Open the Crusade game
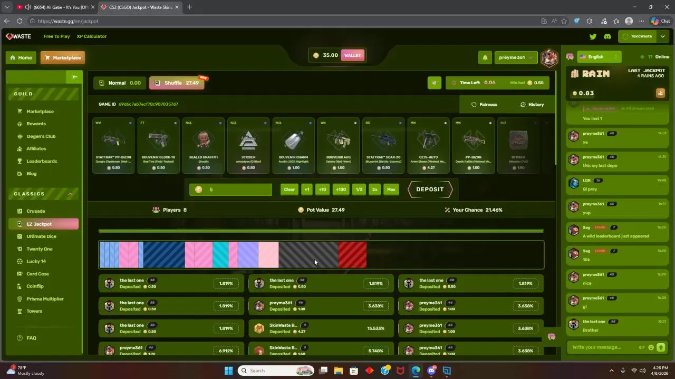This screenshot has width=675, height=379. click(35, 211)
